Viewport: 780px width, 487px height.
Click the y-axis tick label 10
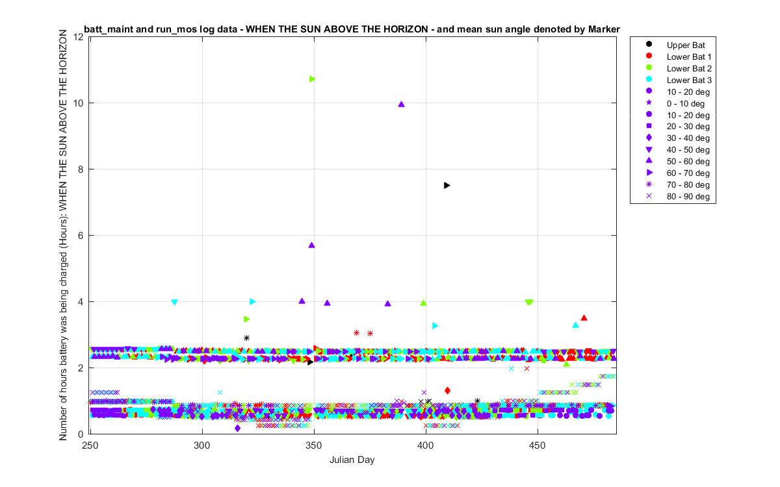point(79,103)
